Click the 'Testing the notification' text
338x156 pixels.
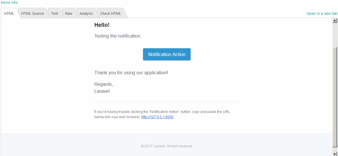coord(118,36)
